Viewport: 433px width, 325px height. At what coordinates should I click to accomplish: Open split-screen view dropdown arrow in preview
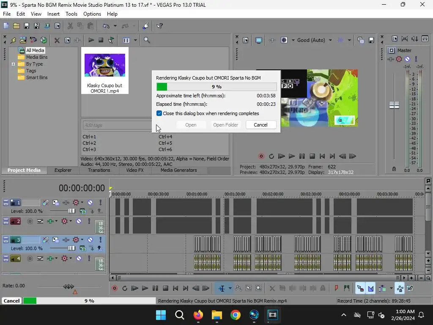point(293,40)
